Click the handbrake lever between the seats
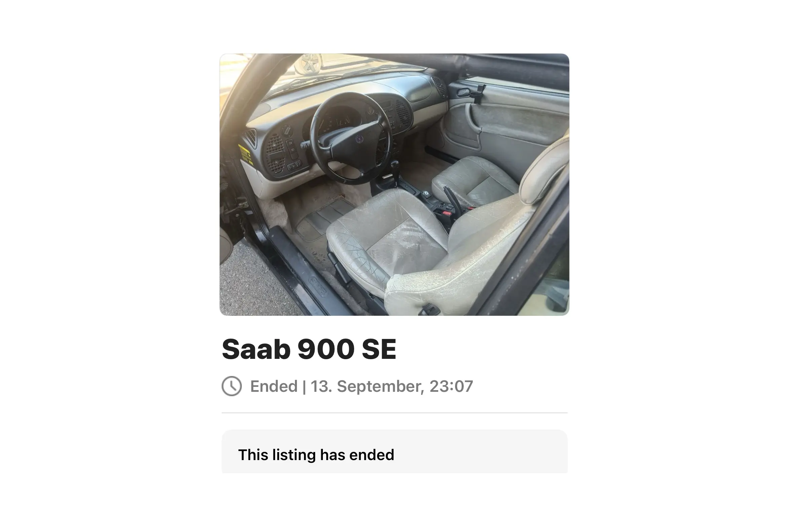The image size is (789, 526). pyautogui.click(x=452, y=198)
